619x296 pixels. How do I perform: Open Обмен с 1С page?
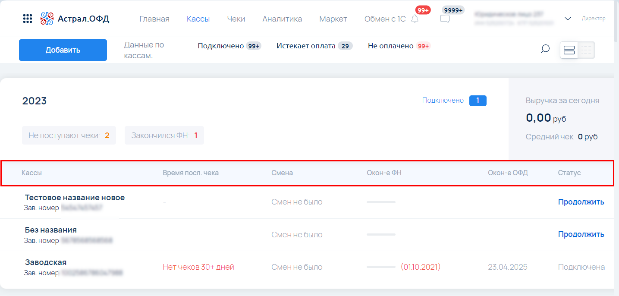385,19
